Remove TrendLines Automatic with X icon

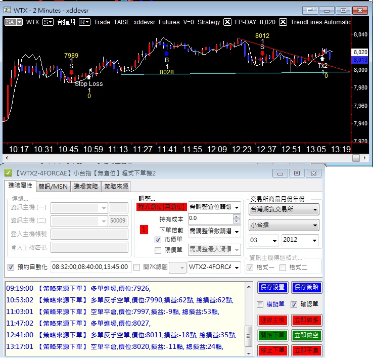click(283, 22)
